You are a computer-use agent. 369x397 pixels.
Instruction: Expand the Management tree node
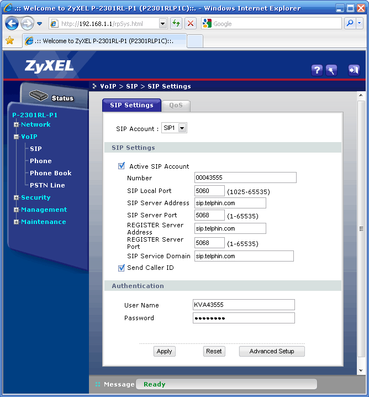[x=17, y=210]
